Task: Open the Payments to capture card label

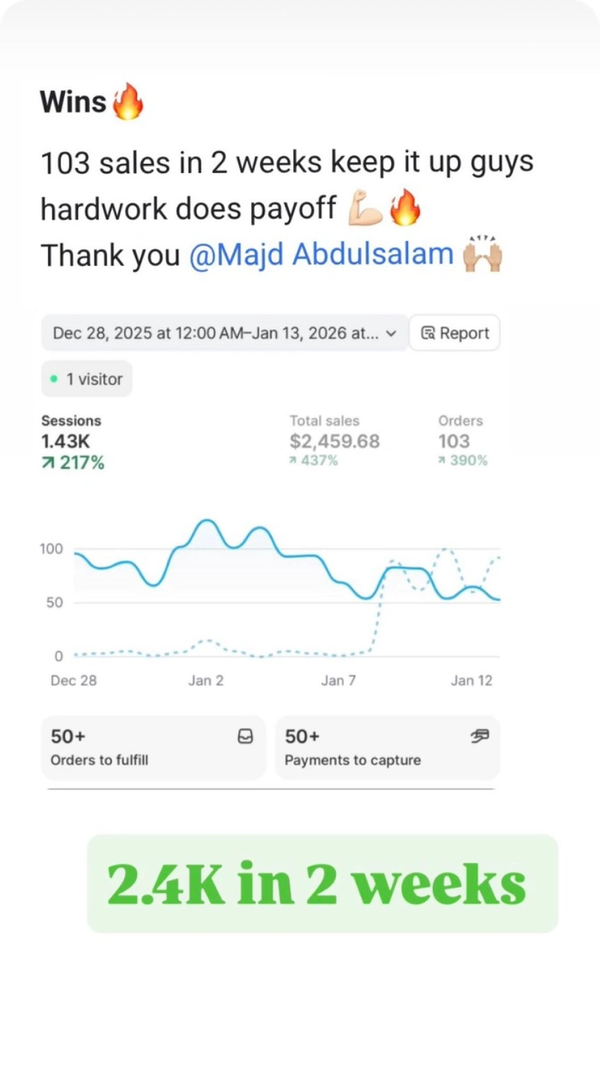Action: tap(352, 760)
